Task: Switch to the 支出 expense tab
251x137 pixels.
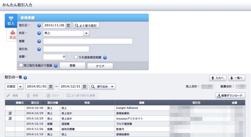Action: (13, 35)
